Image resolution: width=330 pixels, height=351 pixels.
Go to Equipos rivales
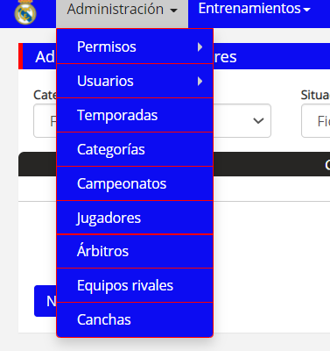pos(135,285)
